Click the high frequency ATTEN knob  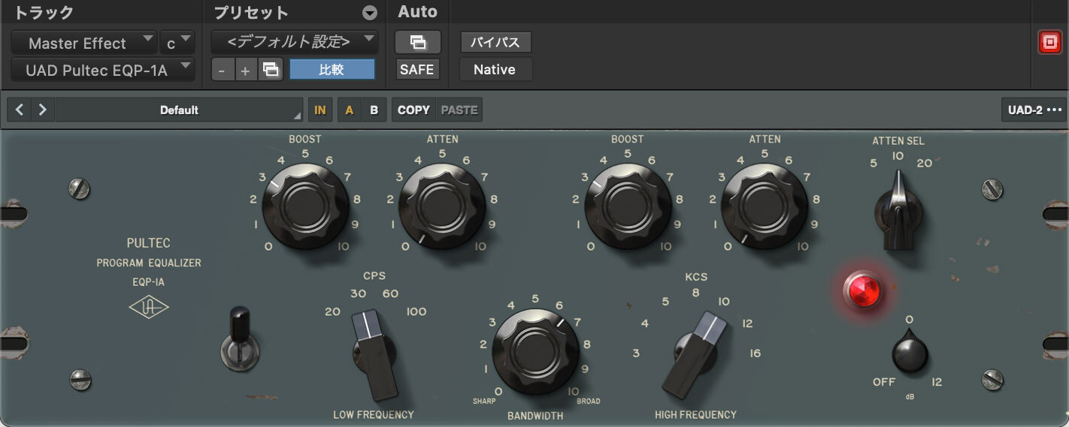(765, 206)
